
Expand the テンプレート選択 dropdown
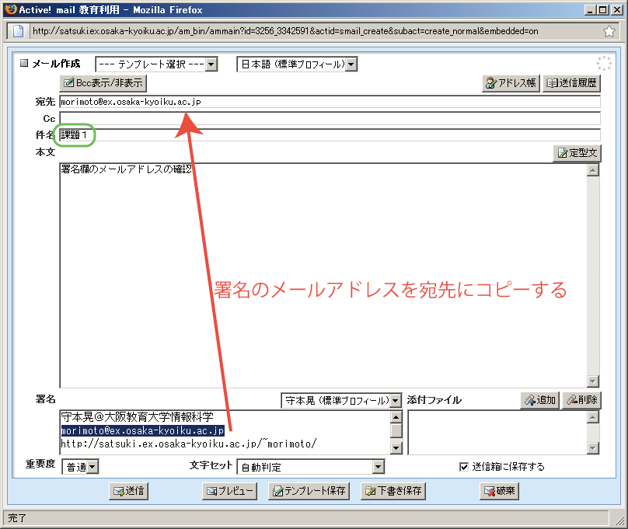156,64
